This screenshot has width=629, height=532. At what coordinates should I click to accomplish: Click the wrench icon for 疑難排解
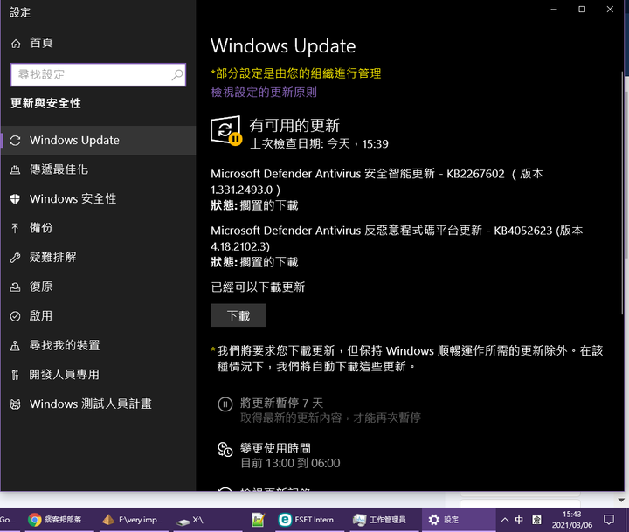click(15, 258)
